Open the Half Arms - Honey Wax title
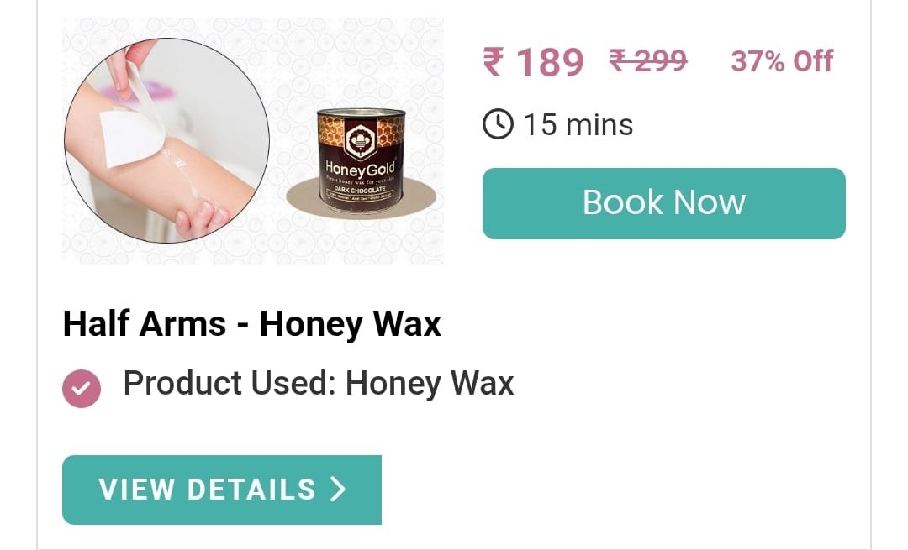This screenshot has height=550, width=908. click(x=252, y=323)
